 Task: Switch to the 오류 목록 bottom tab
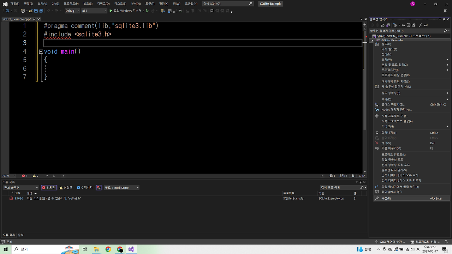9,235
